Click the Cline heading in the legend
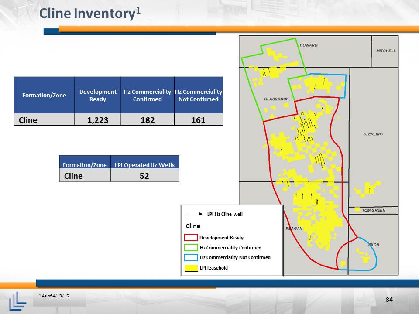The image size is (419, 314). [193, 226]
